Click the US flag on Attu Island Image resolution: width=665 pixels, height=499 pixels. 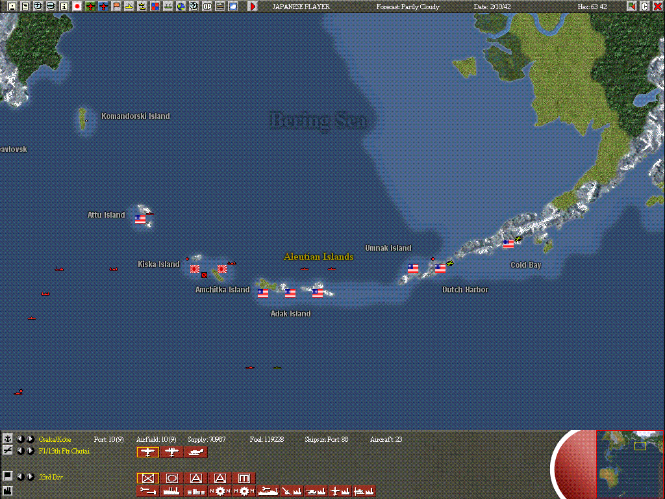pos(140,219)
